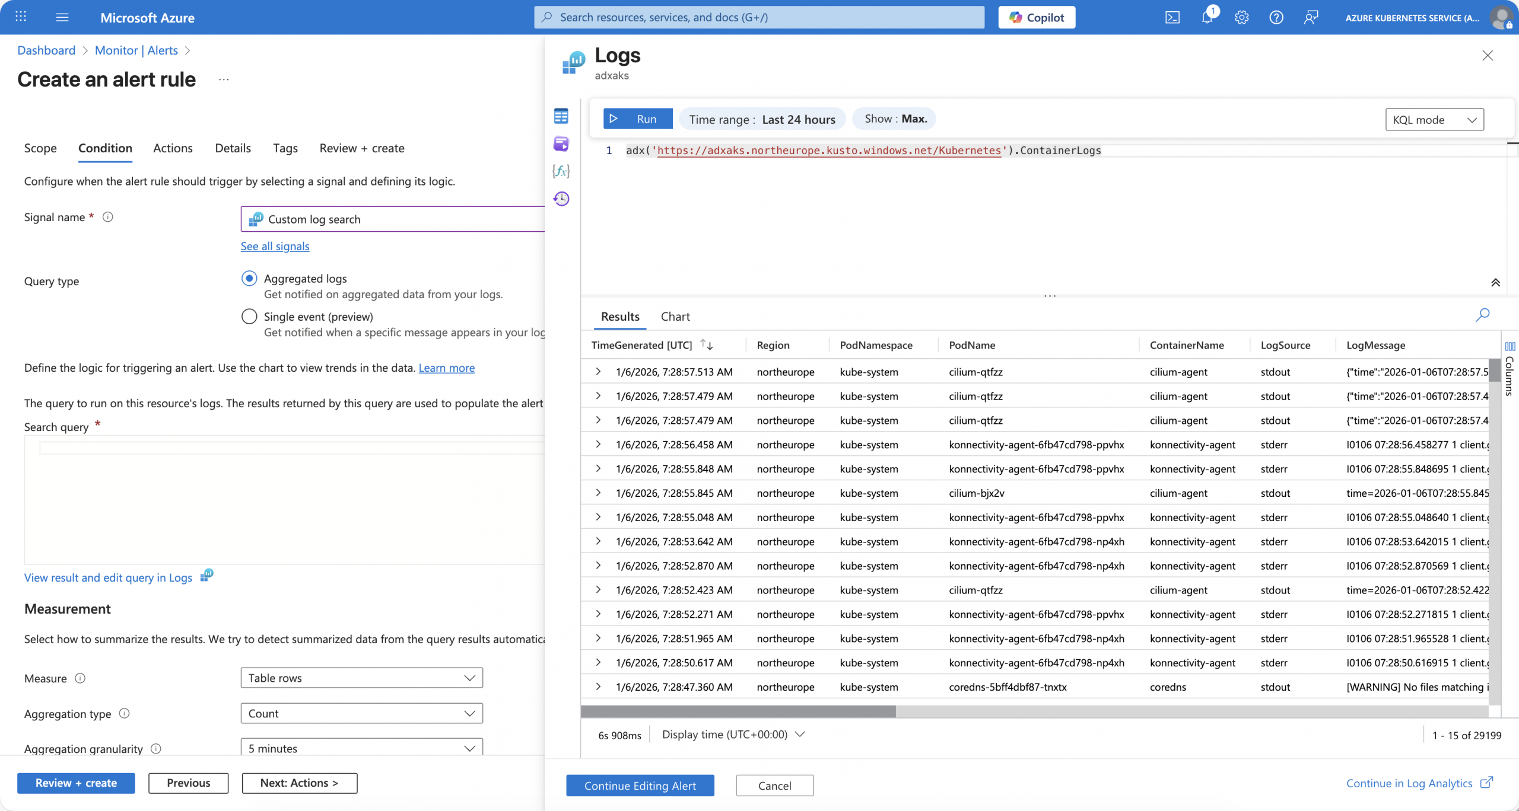Click the Continue Editing Alert button
This screenshot has width=1519, height=811.
[x=640, y=786]
